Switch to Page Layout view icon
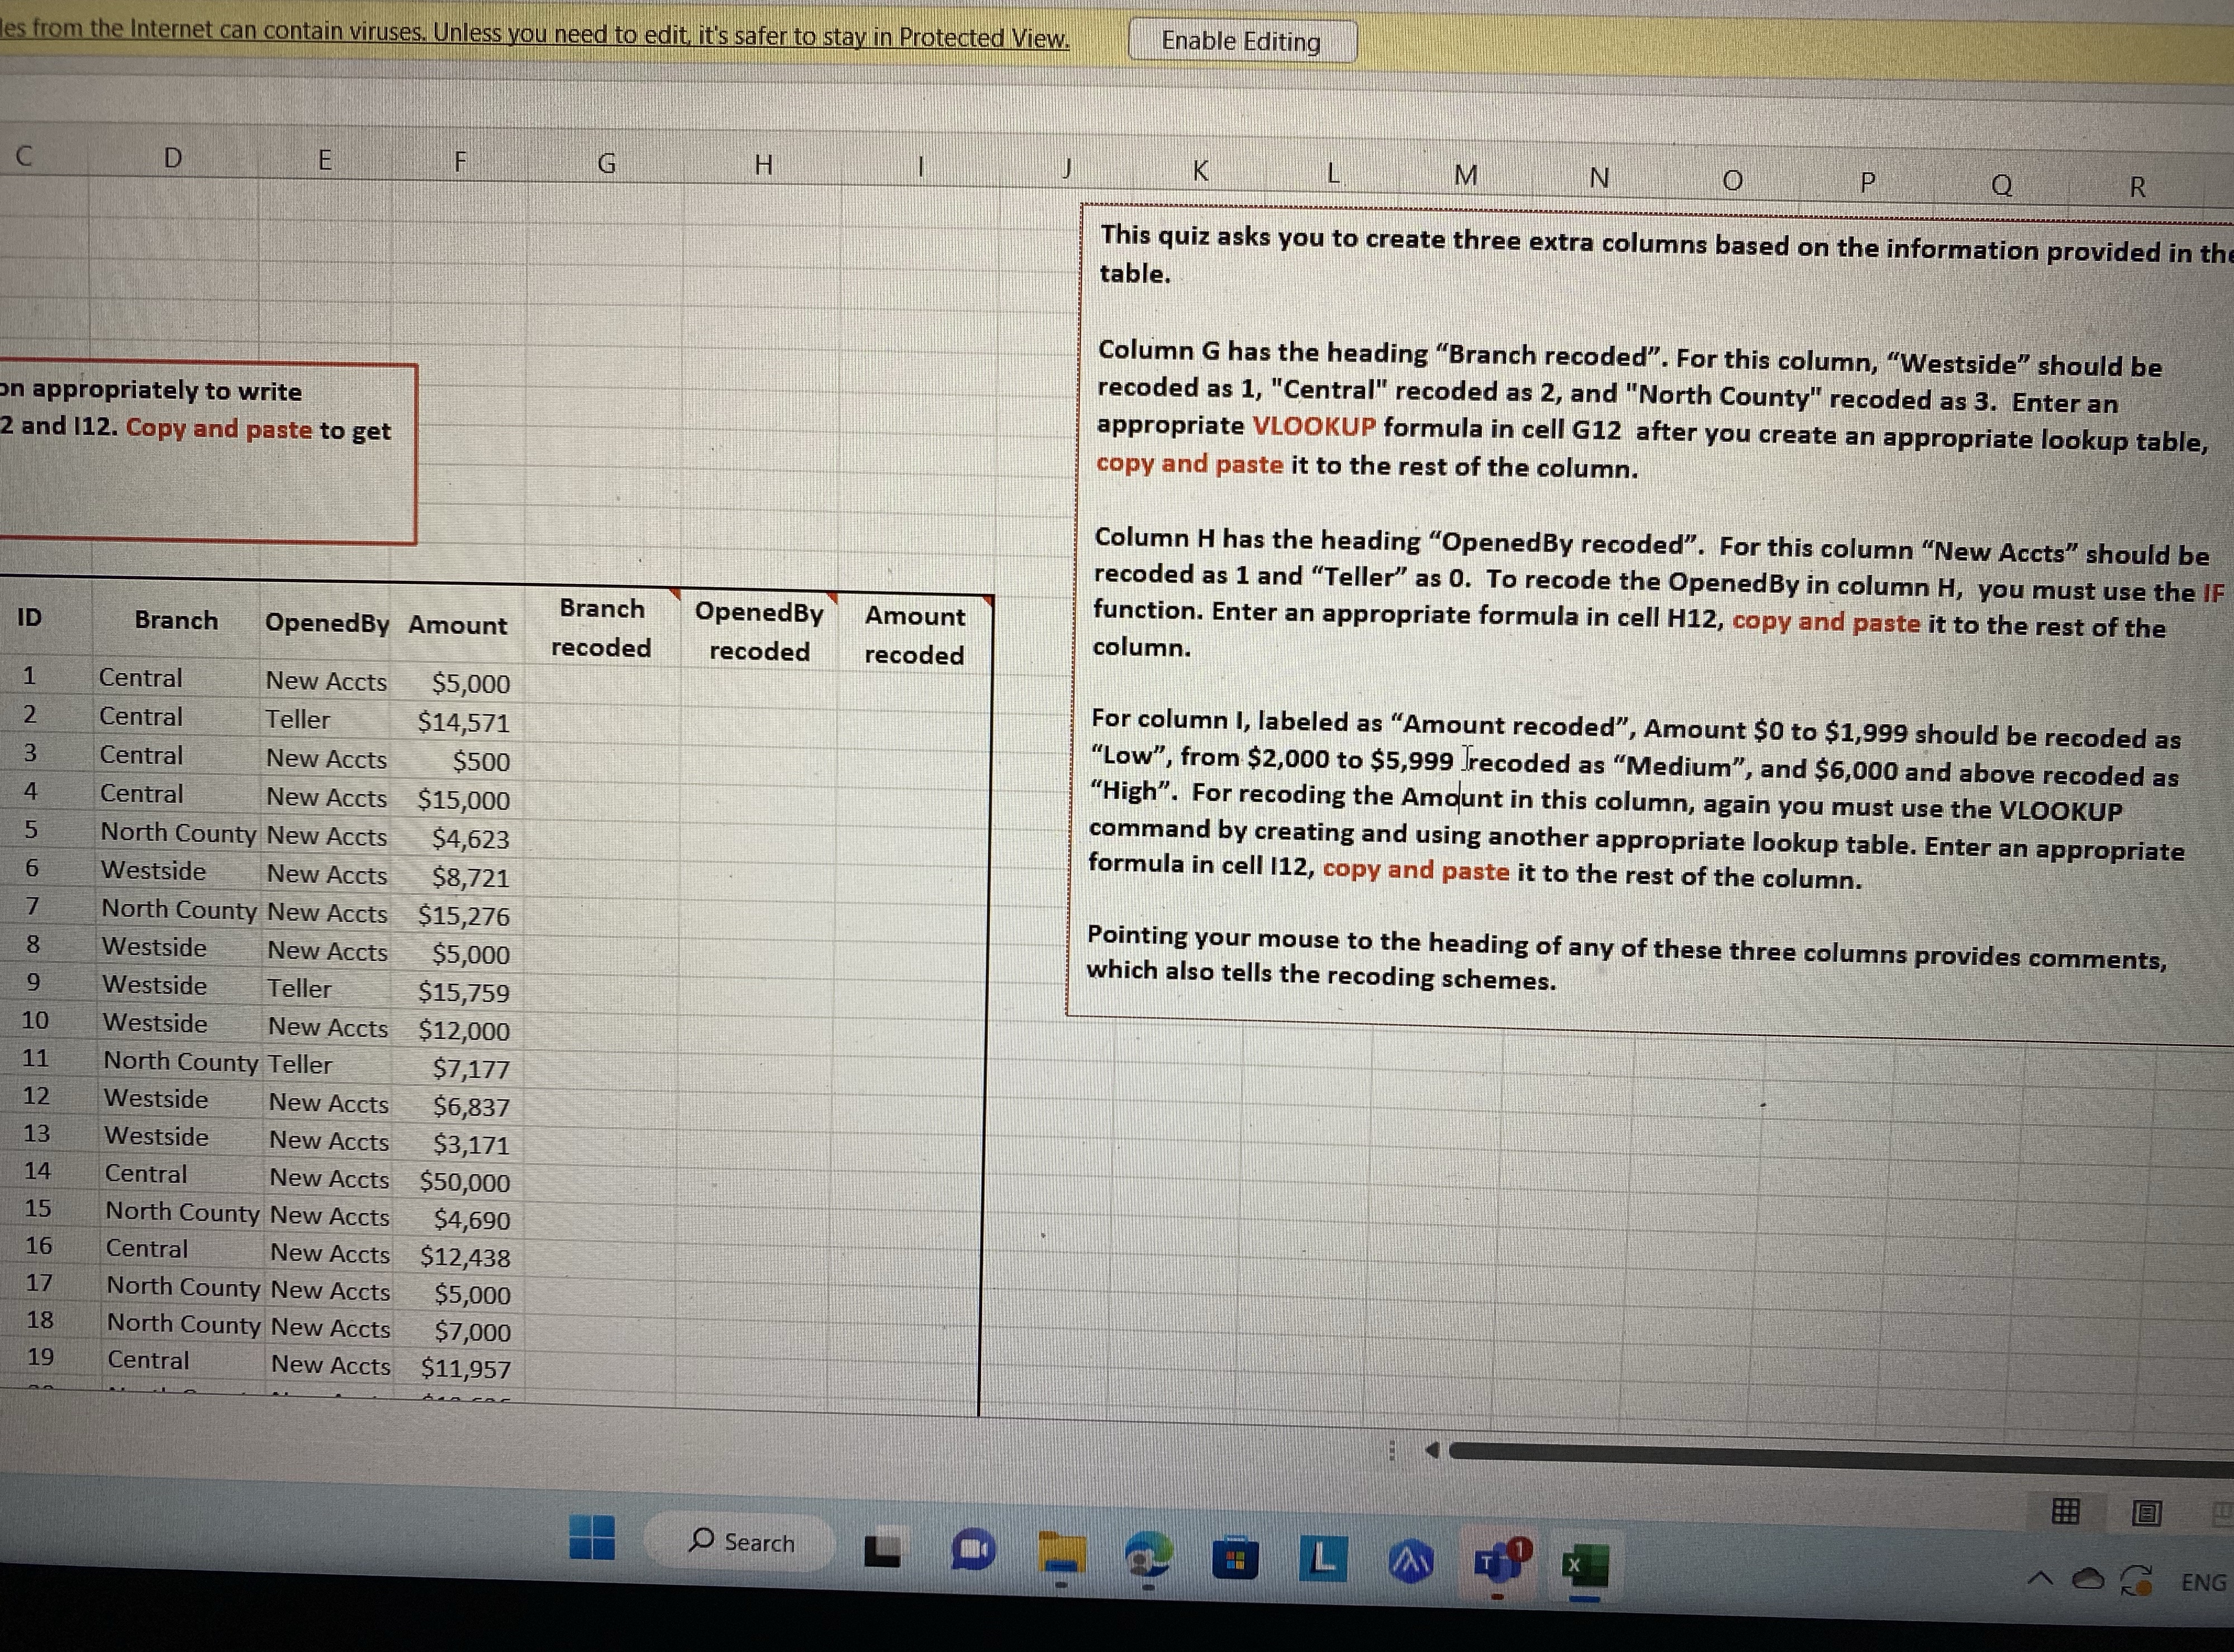The height and width of the screenshot is (1652, 2234). [x=2146, y=1513]
